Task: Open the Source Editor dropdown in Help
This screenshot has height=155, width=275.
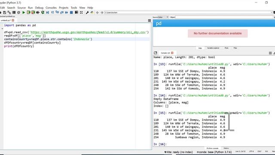Action: pyautogui.click(x=163, y=17)
